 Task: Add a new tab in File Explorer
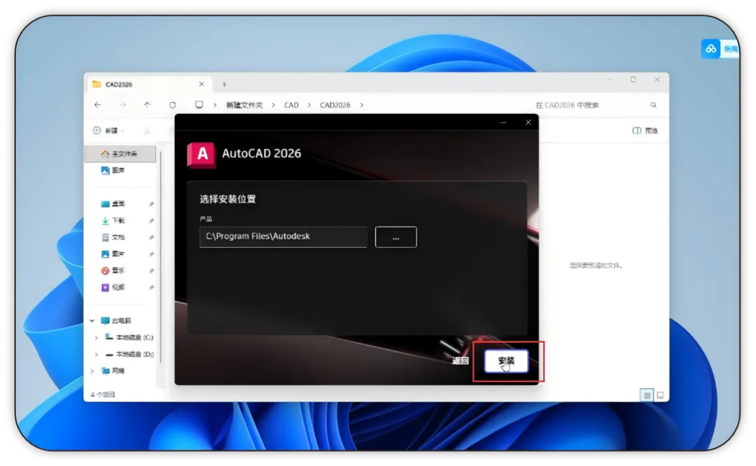point(224,85)
